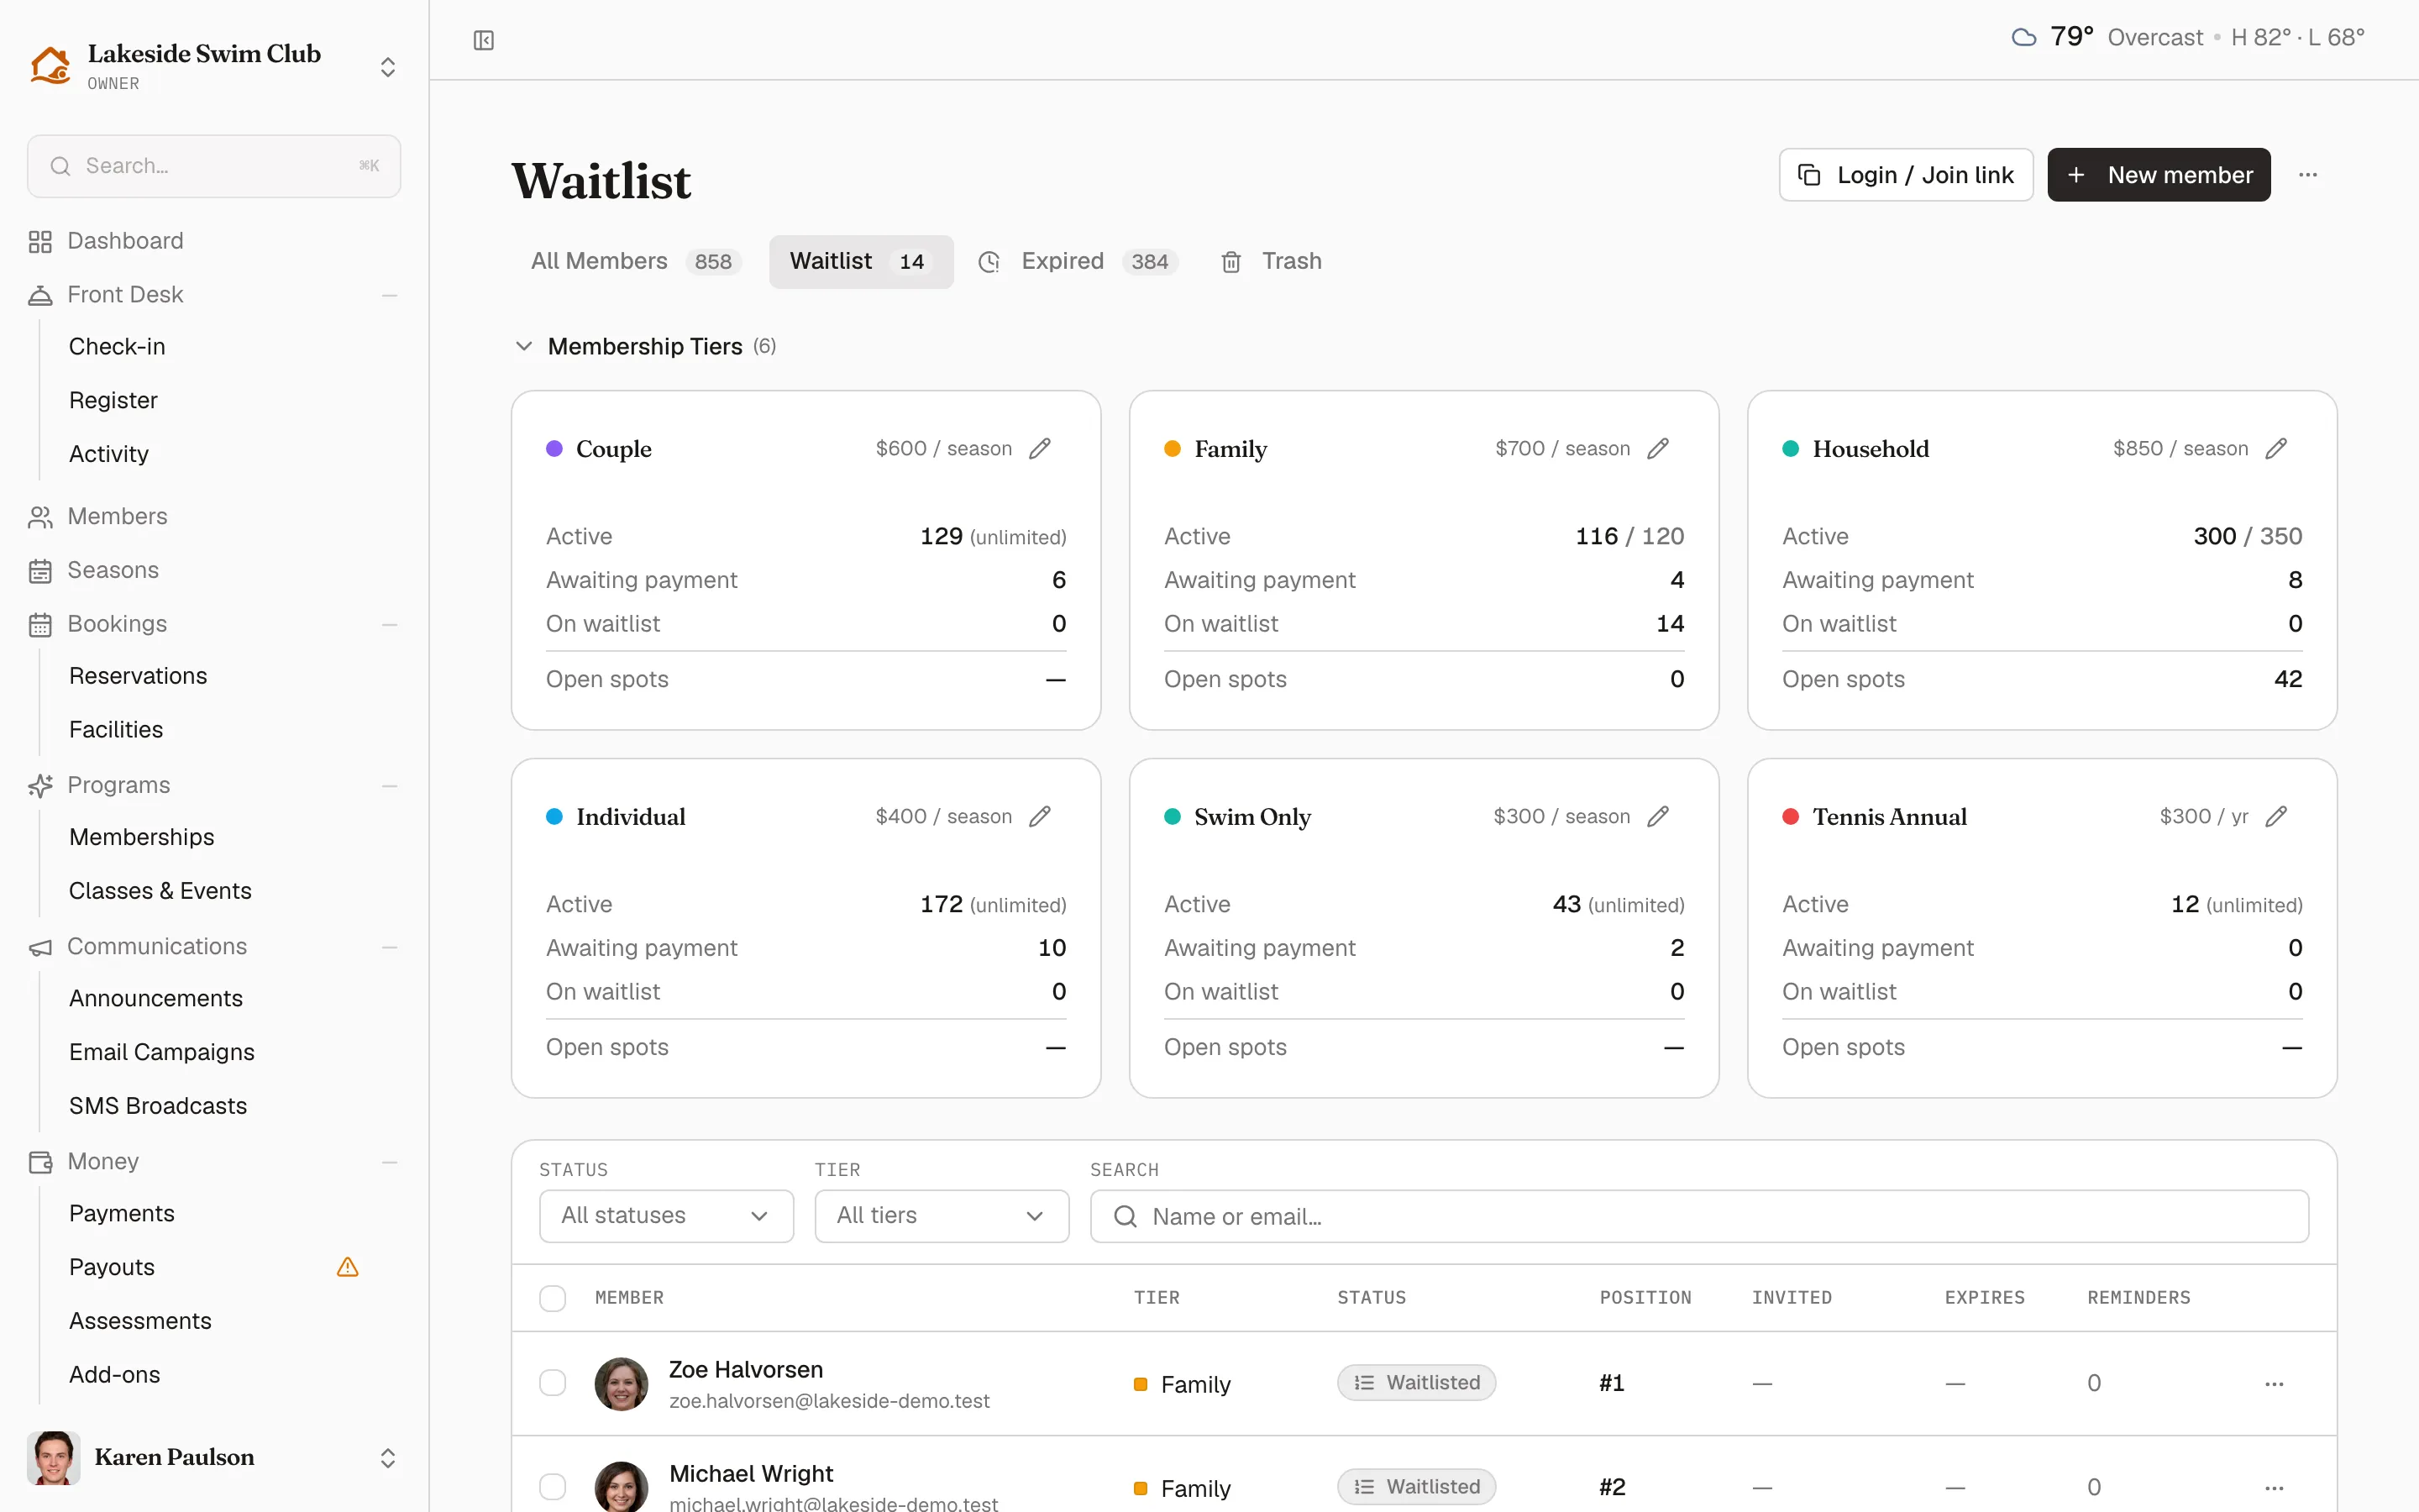Check the Michael Wright row checkbox
Viewport: 2419px width, 1512px height.
[x=553, y=1487]
